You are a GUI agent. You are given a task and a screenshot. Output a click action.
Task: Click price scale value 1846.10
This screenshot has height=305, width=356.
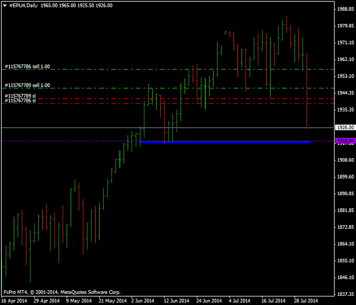pyautogui.click(x=346, y=278)
